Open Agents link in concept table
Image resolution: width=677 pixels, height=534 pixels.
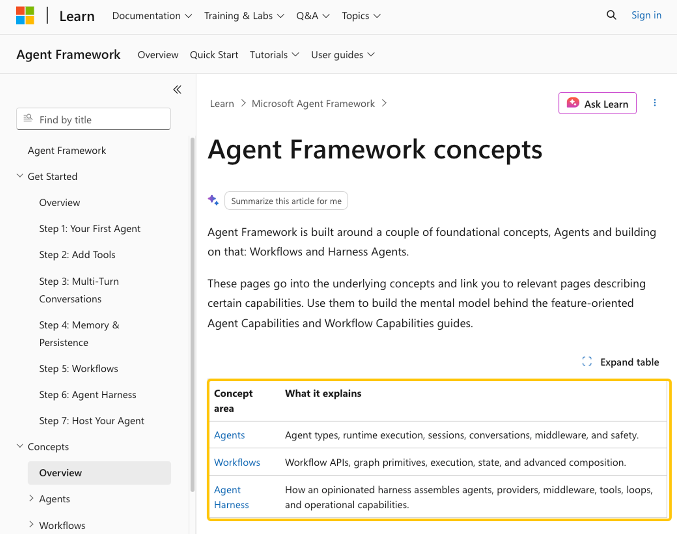tap(229, 435)
